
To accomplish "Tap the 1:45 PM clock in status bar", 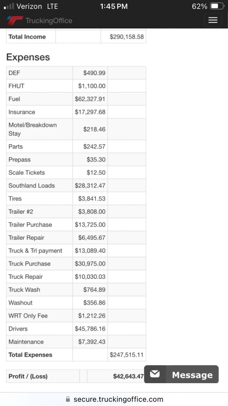I will click(114, 6).
